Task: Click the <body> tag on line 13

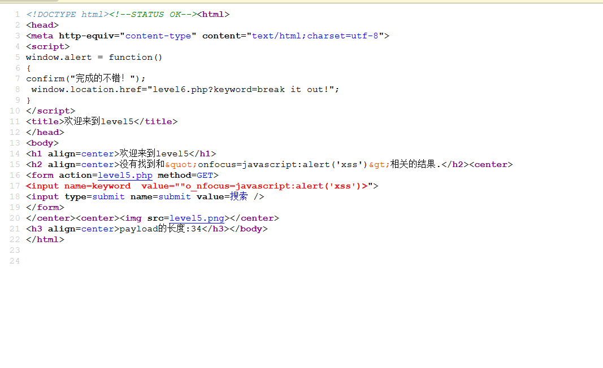Action: pos(43,143)
